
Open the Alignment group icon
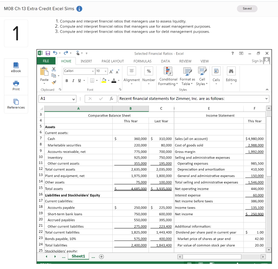[132, 71]
